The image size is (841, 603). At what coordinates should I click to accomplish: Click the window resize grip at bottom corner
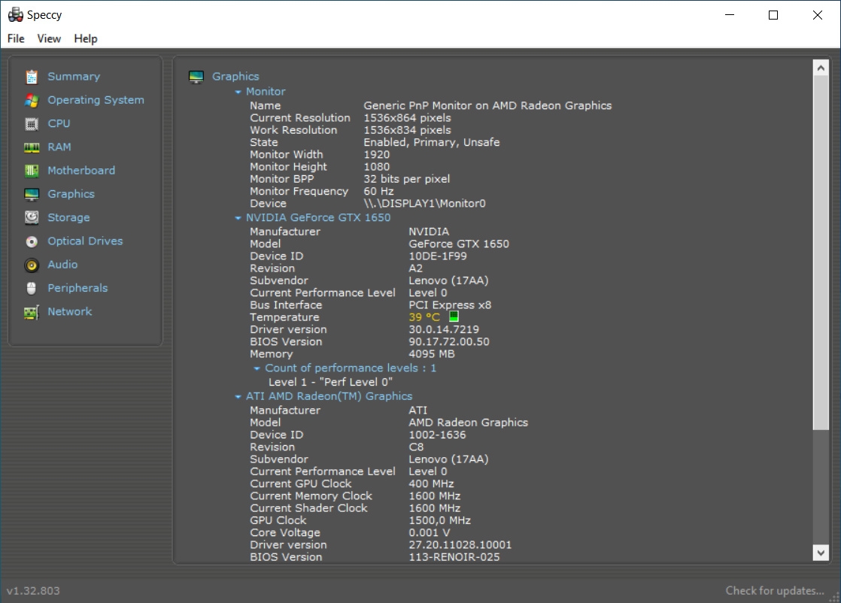coord(835,597)
